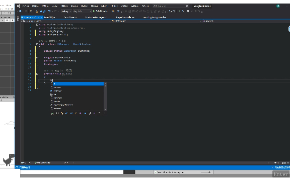
Task: Open the Debug configuration dropdown
Action: 66,11
